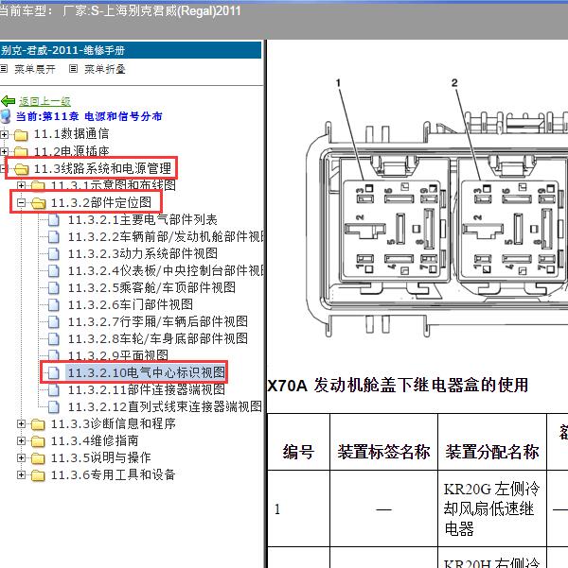Click the 11.3.2.10电气中心标识视图 page icon

(54, 372)
